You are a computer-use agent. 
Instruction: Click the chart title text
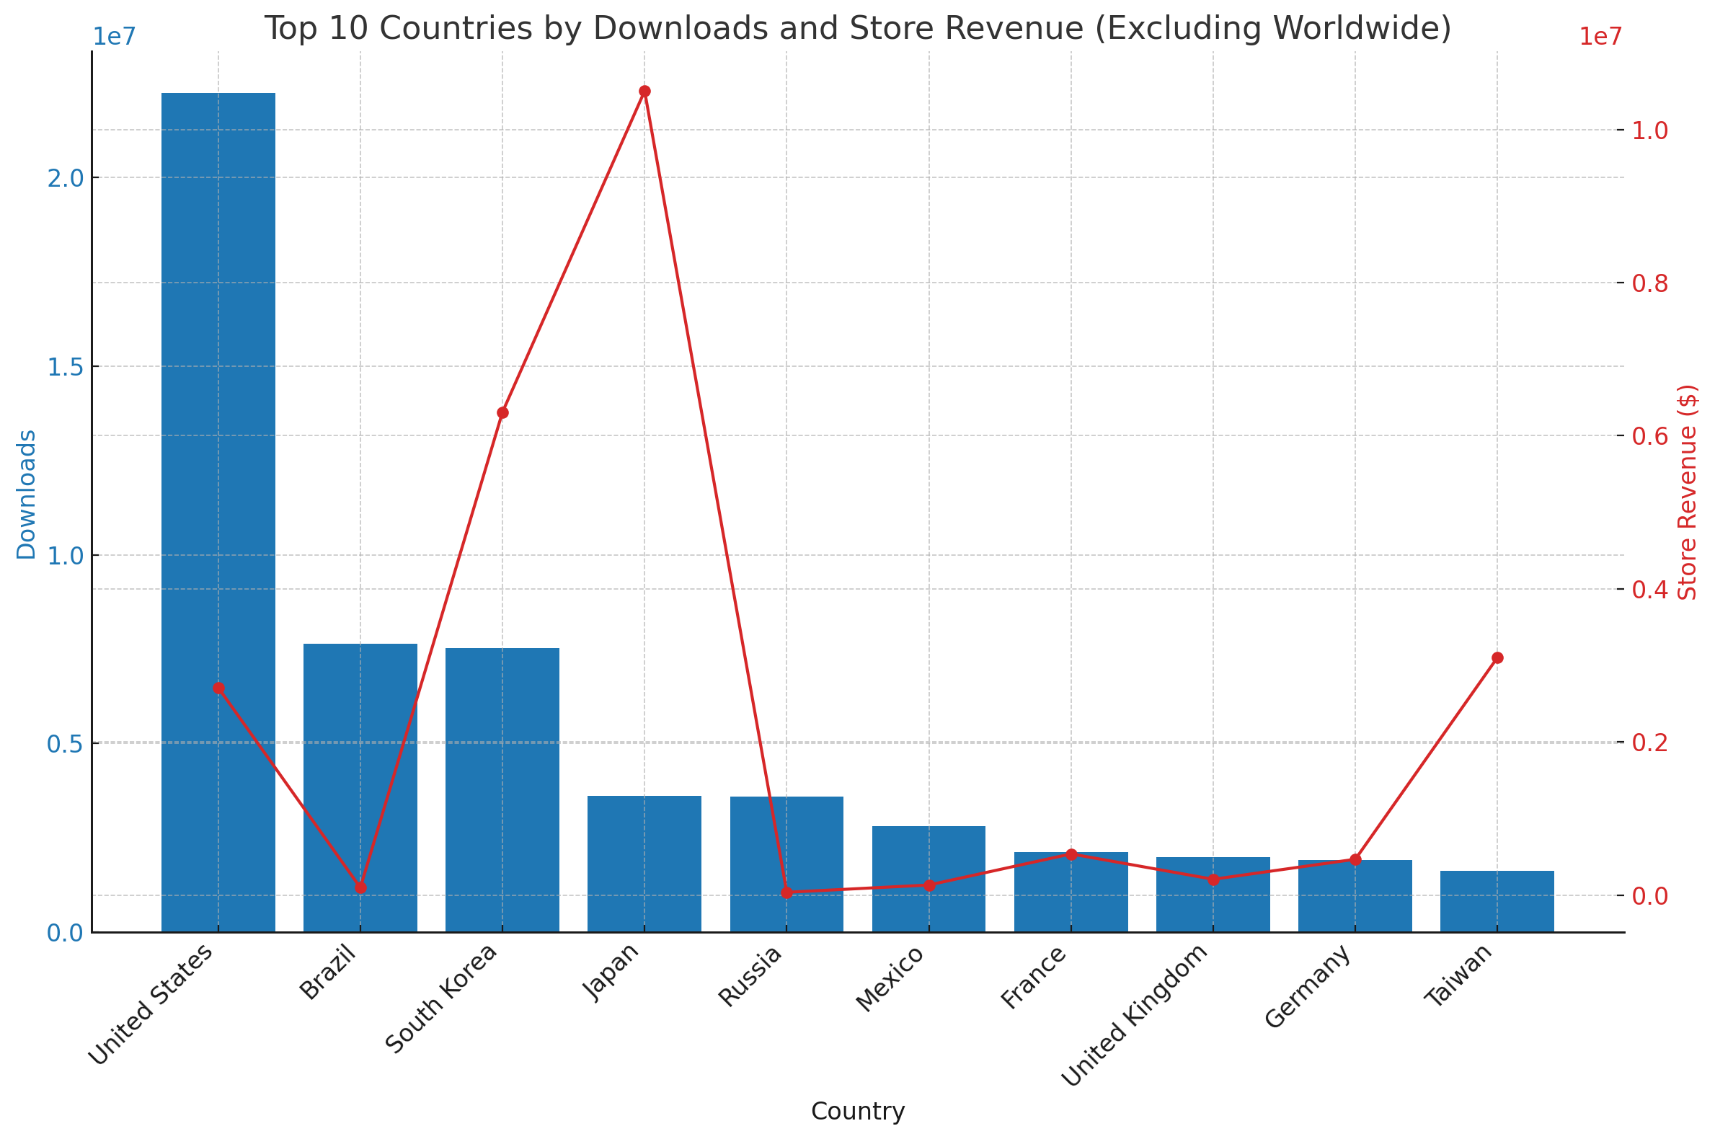coord(857,29)
